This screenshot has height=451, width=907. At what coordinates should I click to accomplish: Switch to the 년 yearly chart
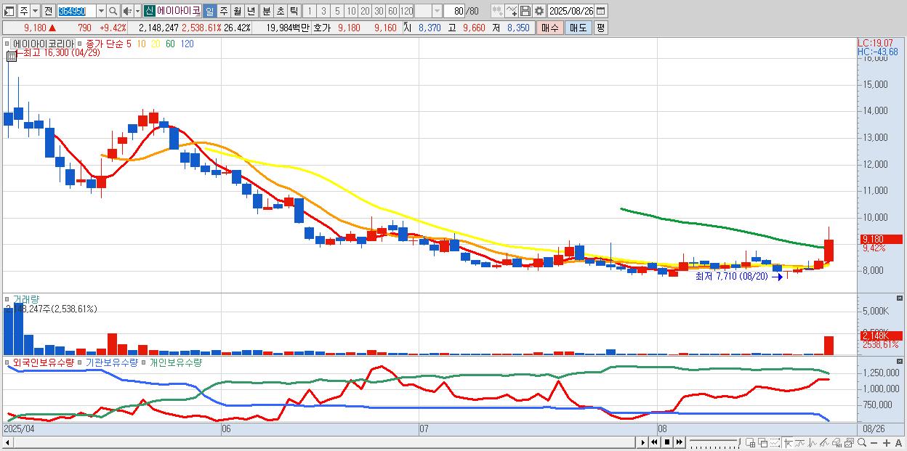[251, 11]
